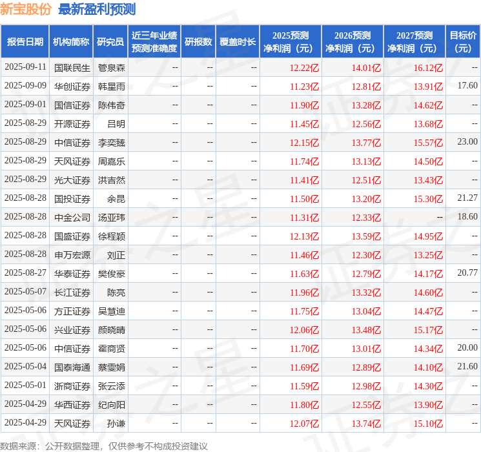Click the 国泰海通 institution cell
The image size is (481, 452).
(x=72, y=367)
